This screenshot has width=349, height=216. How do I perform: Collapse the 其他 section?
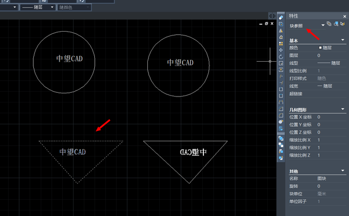pyautogui.click(x=343, y=171)
